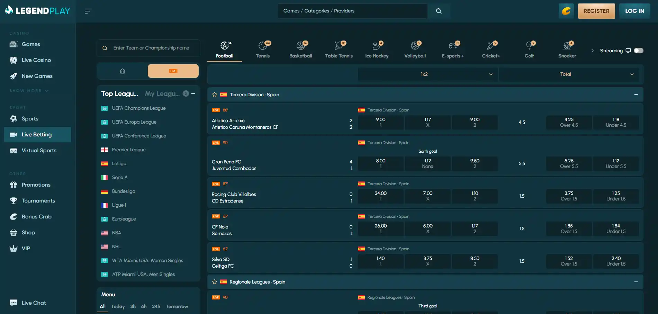Collapse the Regionale Leagues Spain section
This screenshot has height=314, width=658.
click(x=636, y=282)
